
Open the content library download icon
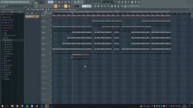coord(125,6)
